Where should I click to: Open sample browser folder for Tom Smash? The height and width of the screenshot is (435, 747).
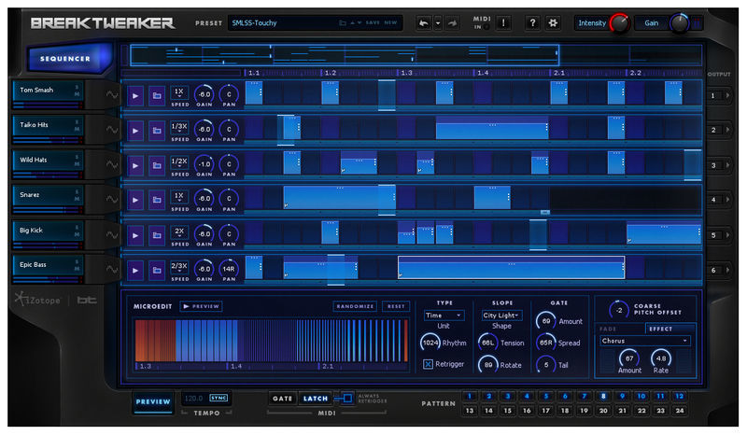pyautogui.click(x=156, y=96)
